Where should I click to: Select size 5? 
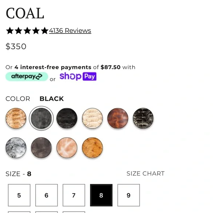click(19, 195)
